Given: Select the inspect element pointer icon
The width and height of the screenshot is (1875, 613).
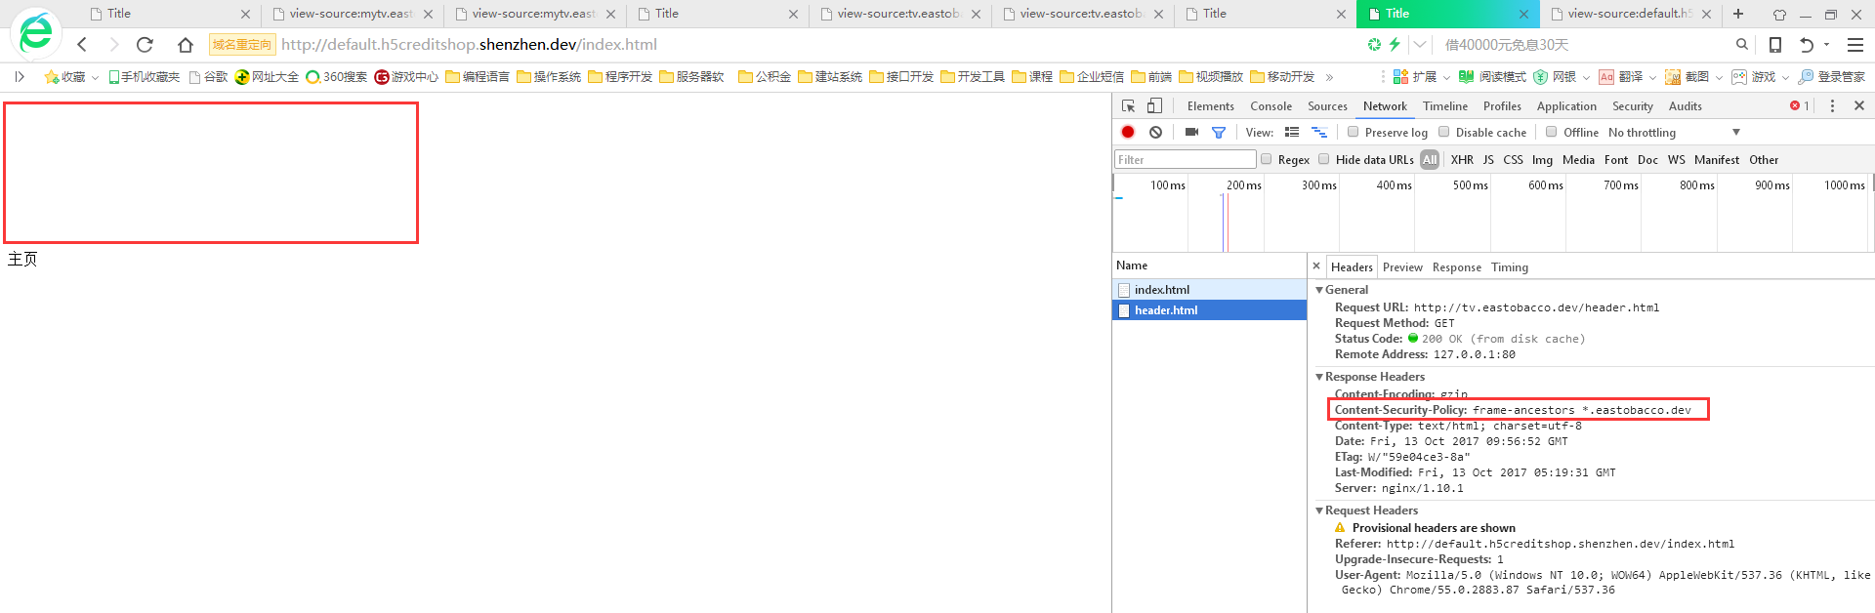Looking at the screenshot, I should pyautogui.click(x=1128, y=105).
